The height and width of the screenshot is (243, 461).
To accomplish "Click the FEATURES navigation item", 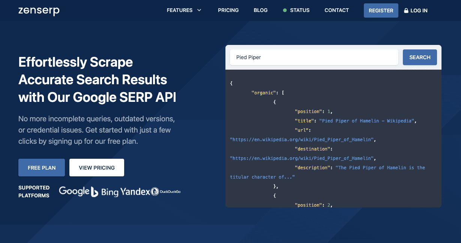I will [x=180, y=10].
